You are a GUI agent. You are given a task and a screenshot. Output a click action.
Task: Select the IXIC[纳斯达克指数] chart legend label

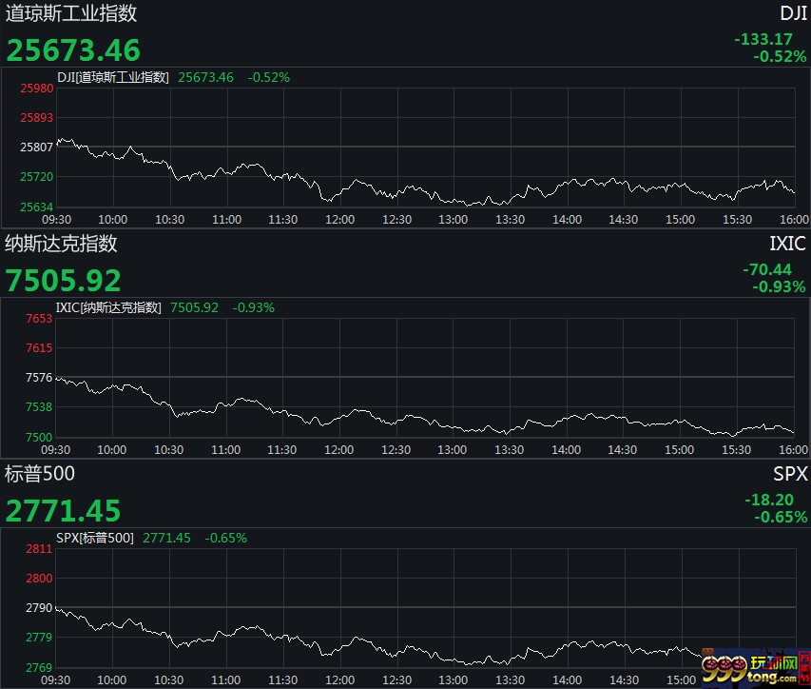108,308
